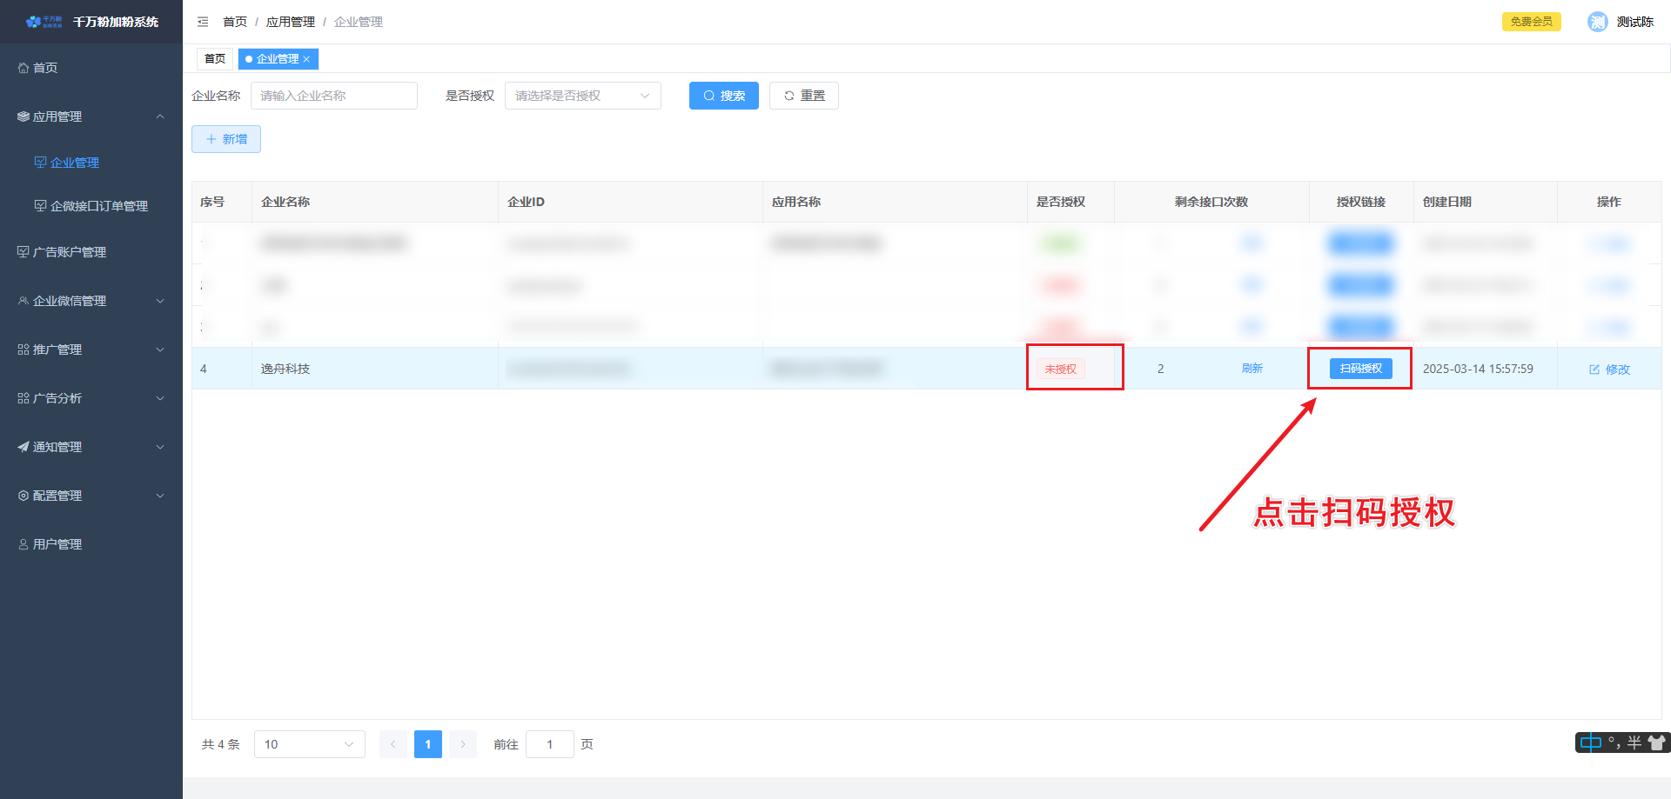The height and width of the screenshot is (799, 1671).
Task: Open the 是否授权 dropdown
Action: click(582, 96)
